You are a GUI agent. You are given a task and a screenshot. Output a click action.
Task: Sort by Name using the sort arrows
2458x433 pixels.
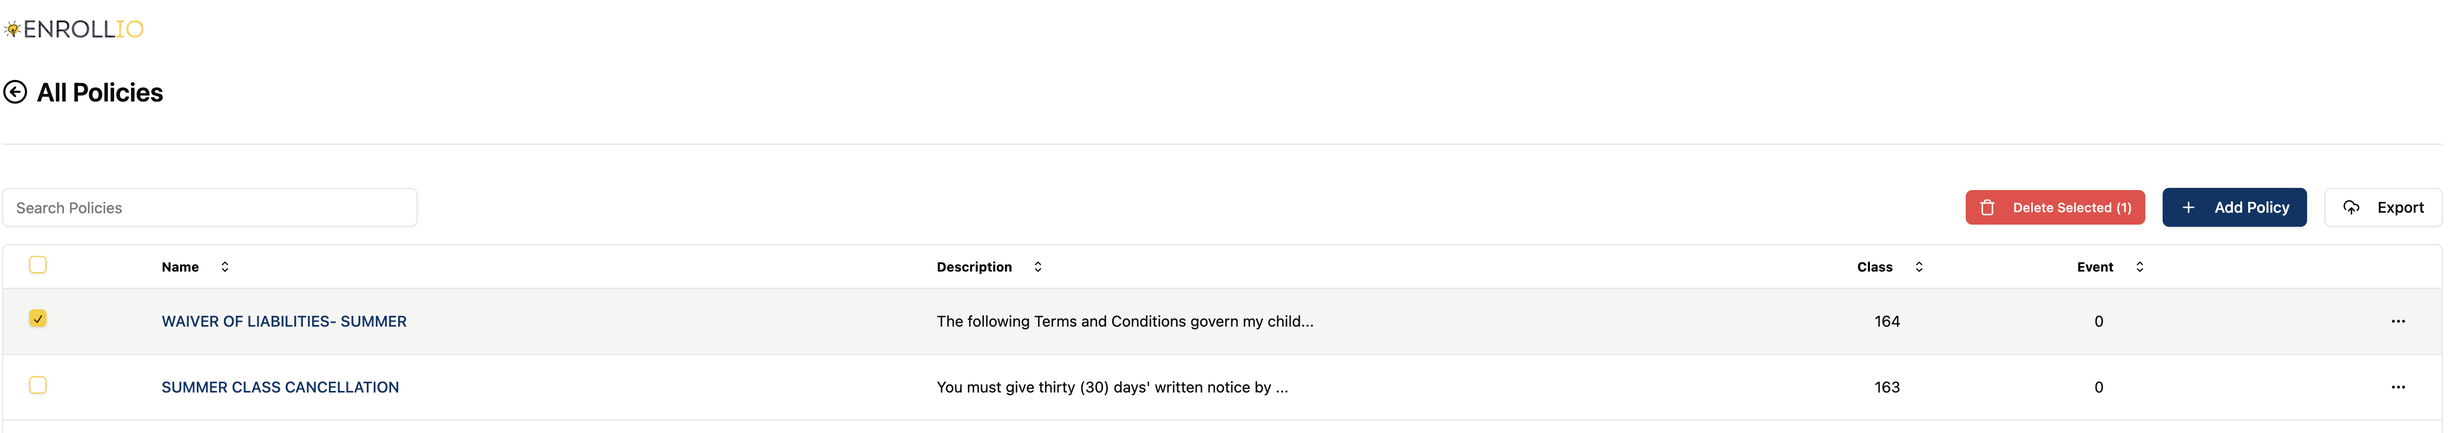point(225,267)
